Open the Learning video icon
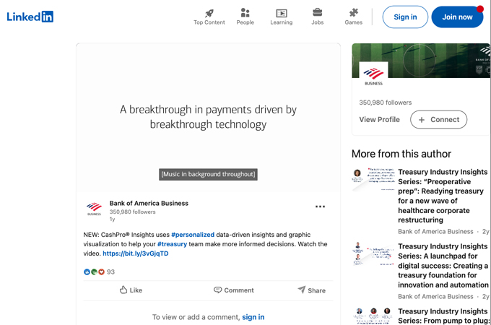This screenshot has width=491, height=325. coord(281,13)
